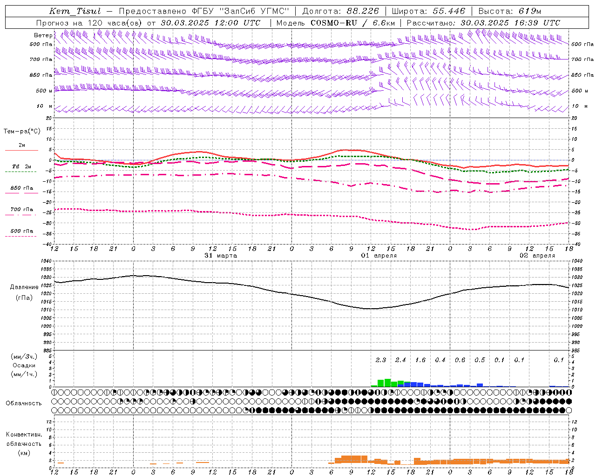Click the 3-hour precipitation total 1.6
The image size is (596, 476).
tap(420, 360)
